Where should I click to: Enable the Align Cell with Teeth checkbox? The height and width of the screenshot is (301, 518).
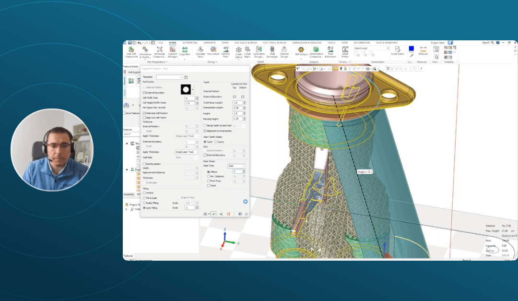click(x=144, y=118)
